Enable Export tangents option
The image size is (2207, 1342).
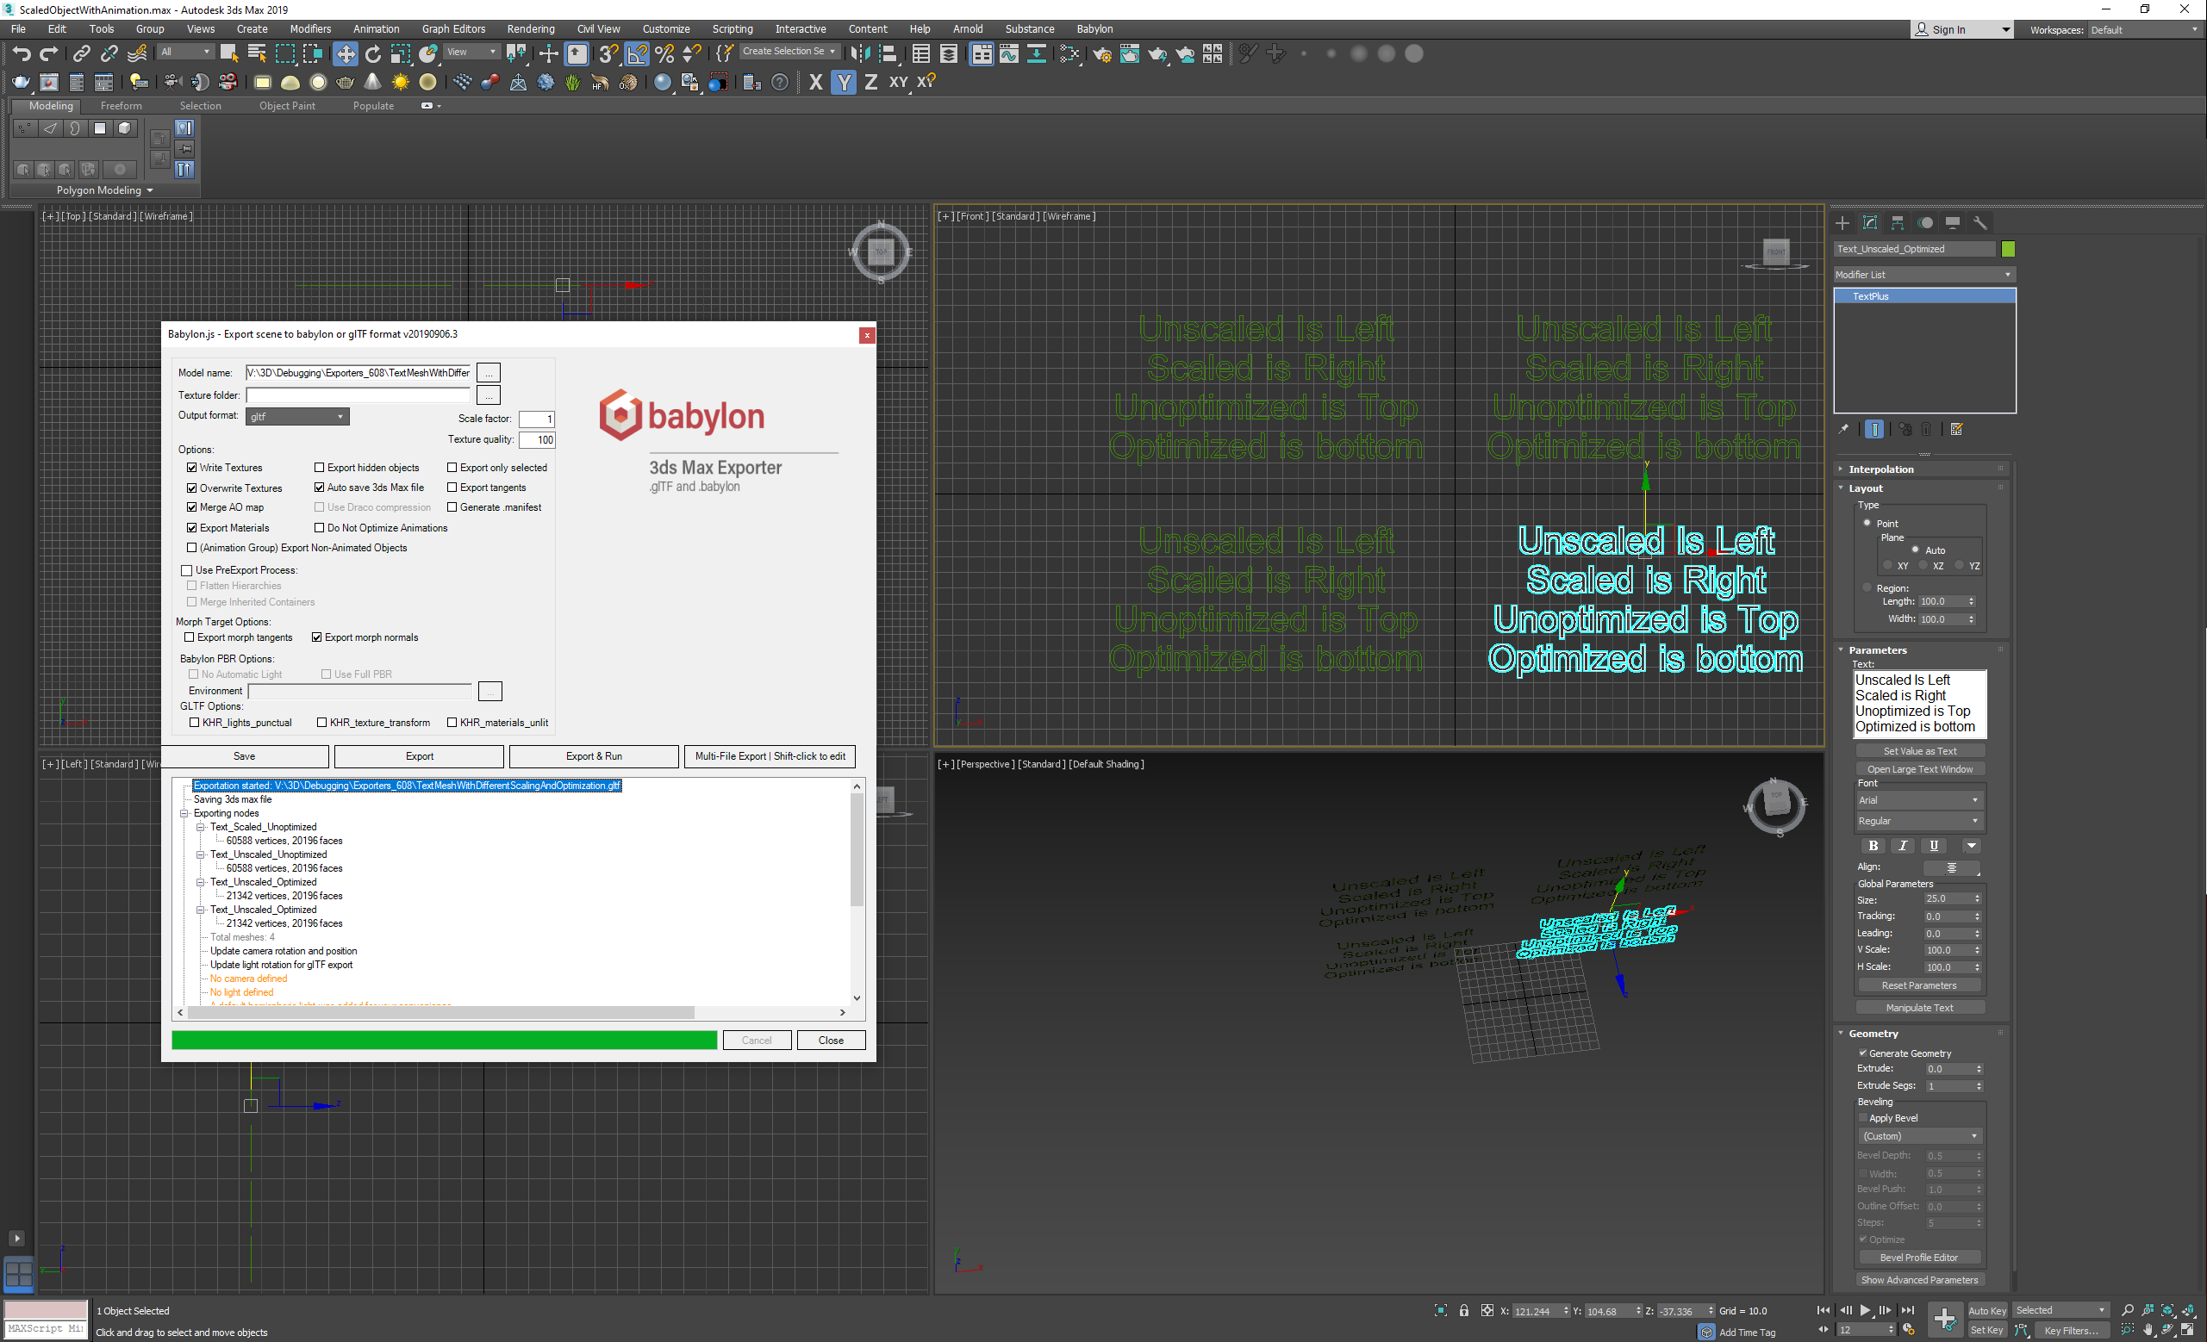click(452, 488)
